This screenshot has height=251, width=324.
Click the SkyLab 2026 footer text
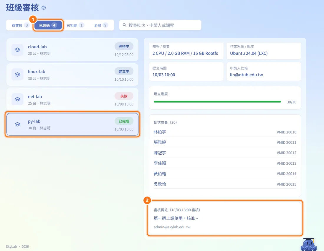(17, 247)
